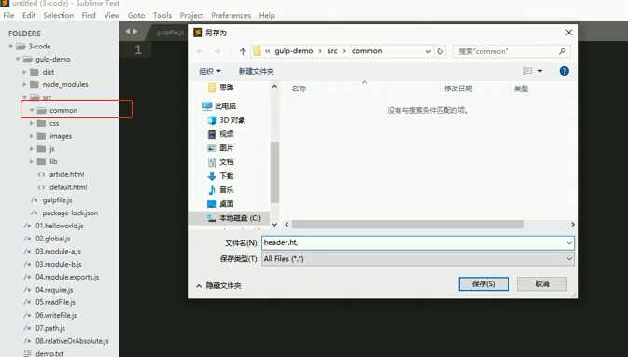Open the Find menu
The width and height of the screenshot is (628, 357).
(x=89, y=15)
